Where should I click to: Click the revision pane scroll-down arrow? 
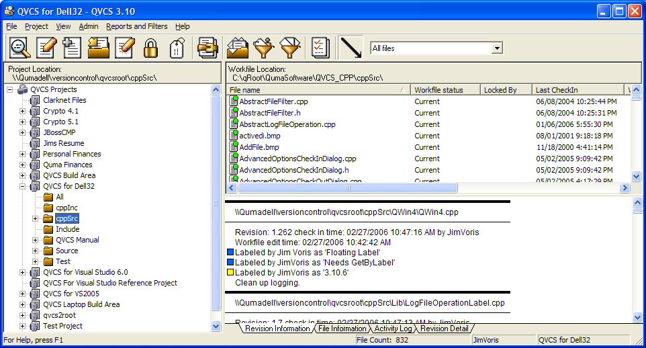point(637,317)
